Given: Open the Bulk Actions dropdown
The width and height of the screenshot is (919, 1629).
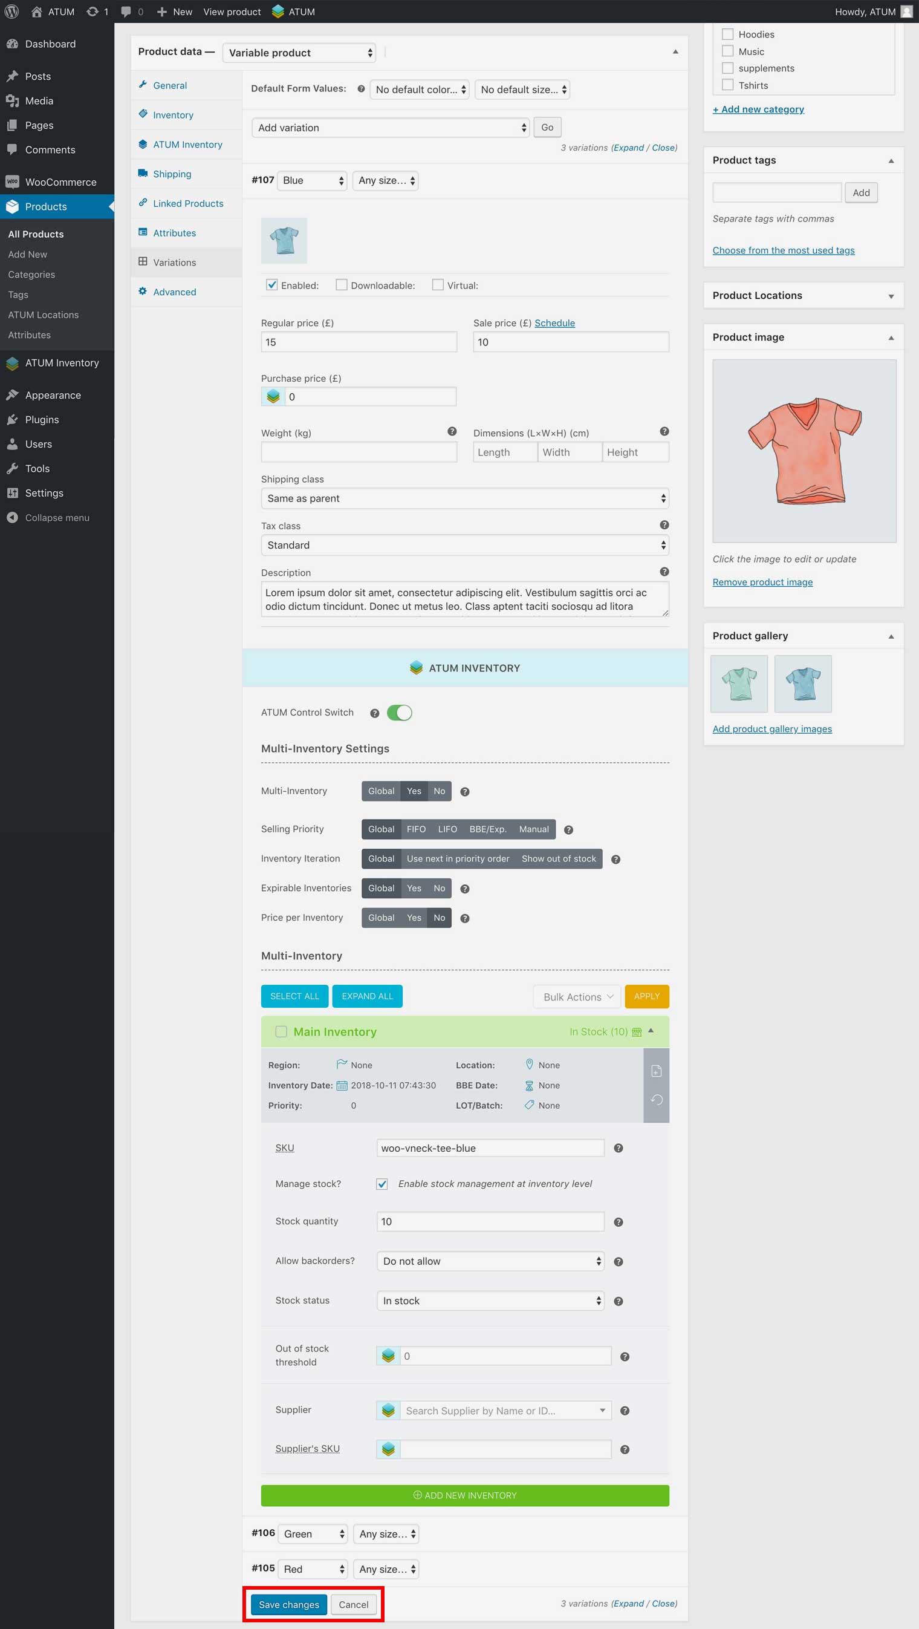Looking at the screenshot, I should [576, 997].
